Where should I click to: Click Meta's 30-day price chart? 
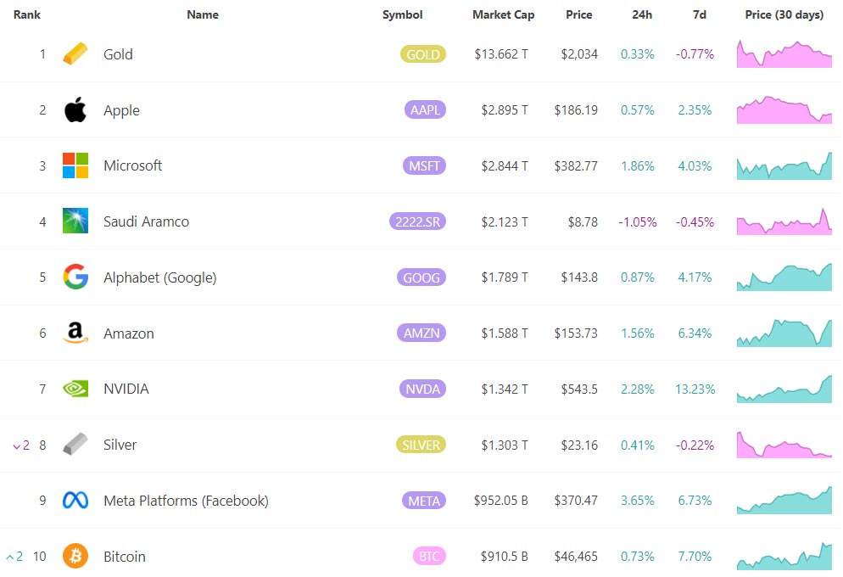784,500
